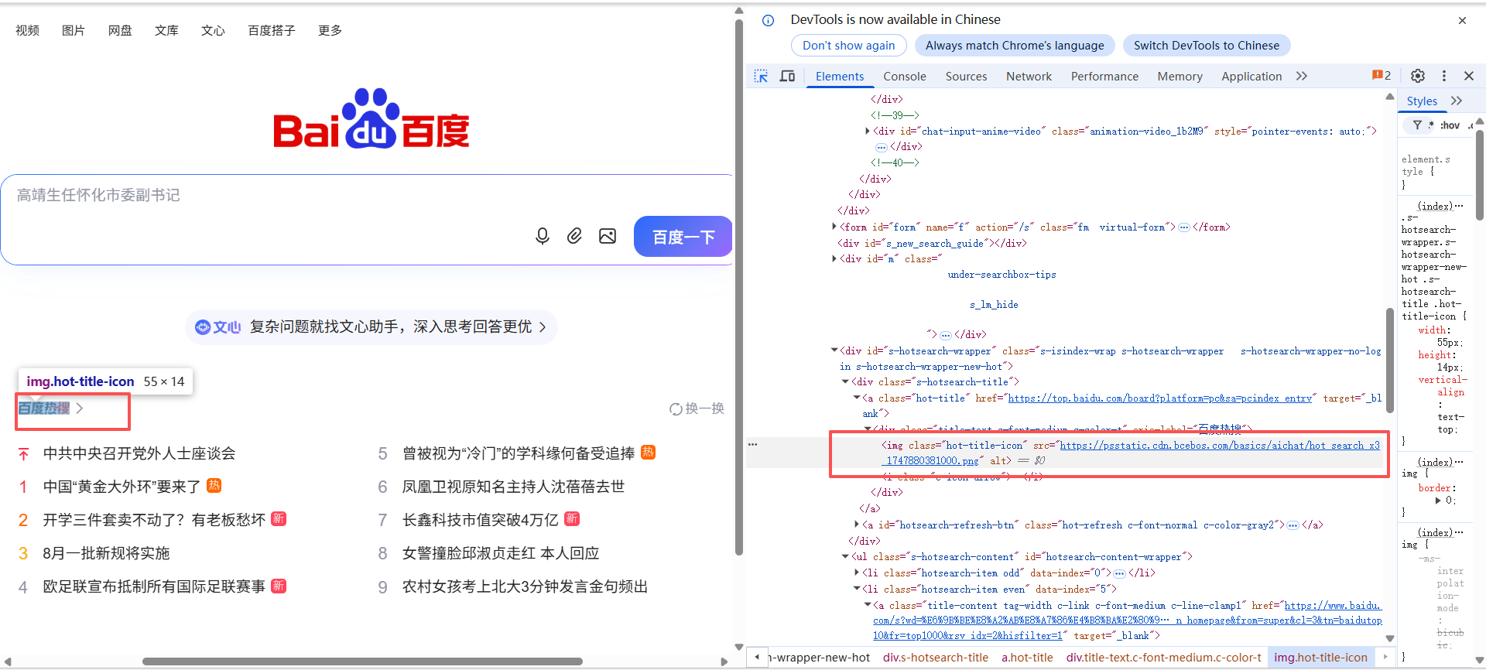Viewport: 1486px width, 670px height.
Task: Collapse the hotsearch-content-wrapper ul node
Action: (845, 556)
